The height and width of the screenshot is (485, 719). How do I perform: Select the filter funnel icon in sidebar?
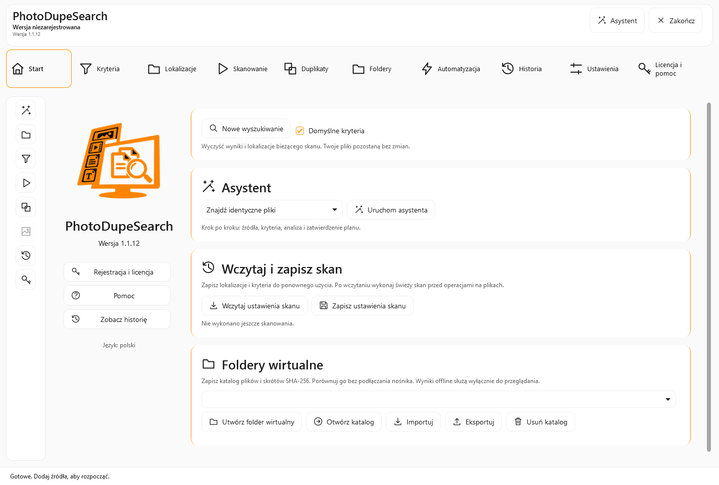tap(26, 159)
